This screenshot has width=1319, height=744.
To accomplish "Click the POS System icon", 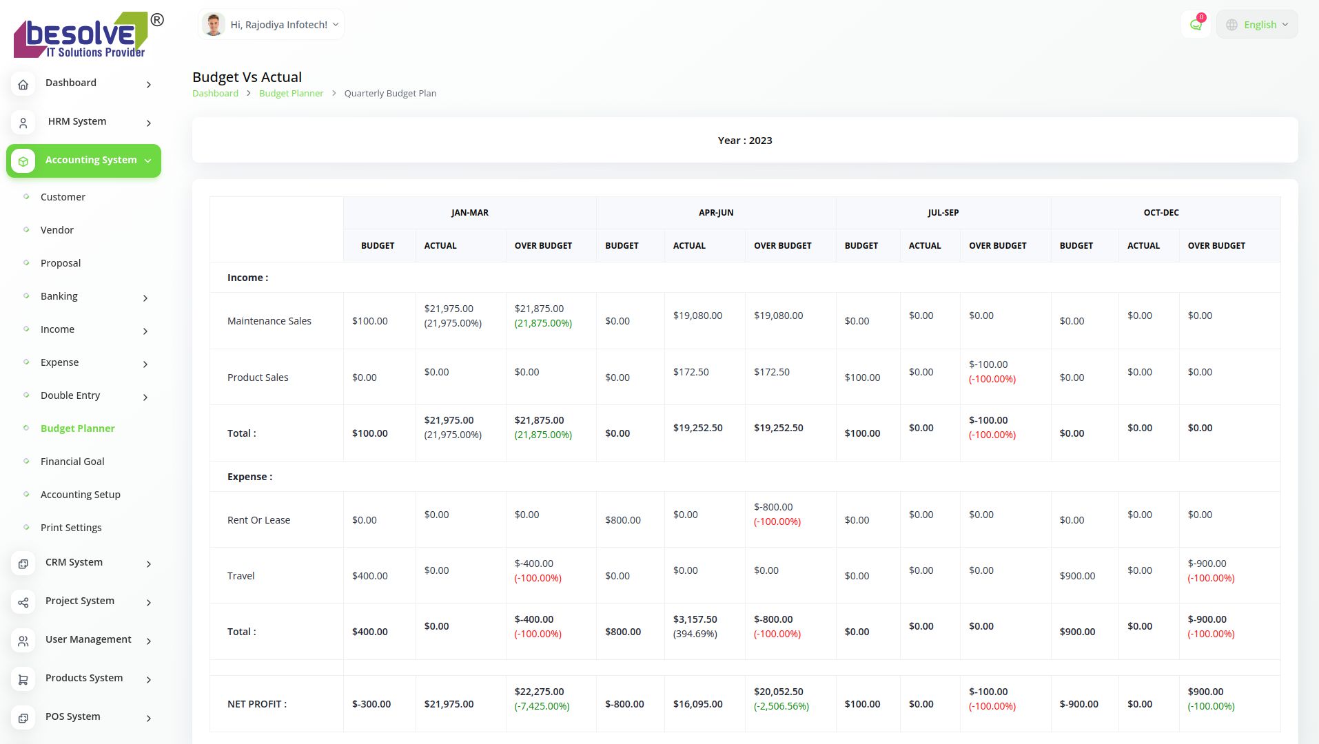I will (23, 718).
